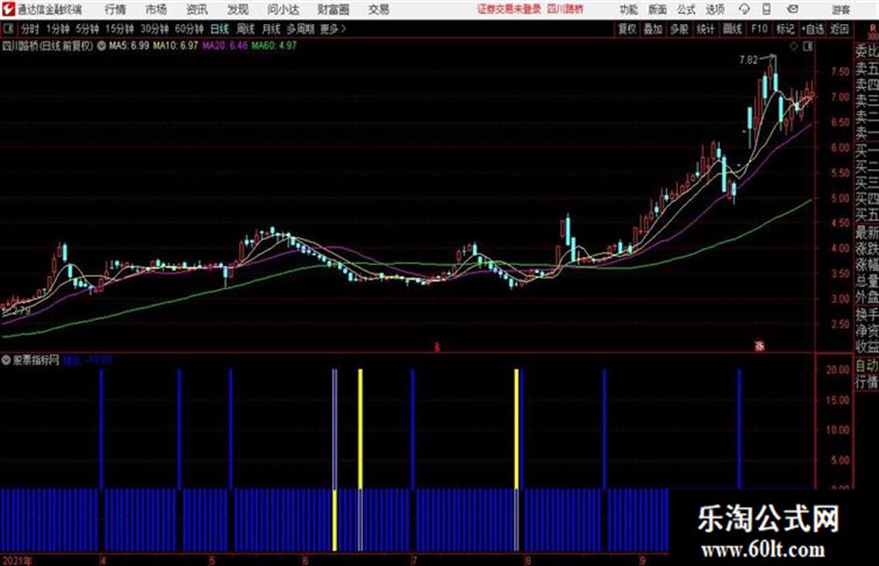This screenshot has height=566, width=879.
Task: Click the +自选 add to watchlist button
Action: pos(813,29)
